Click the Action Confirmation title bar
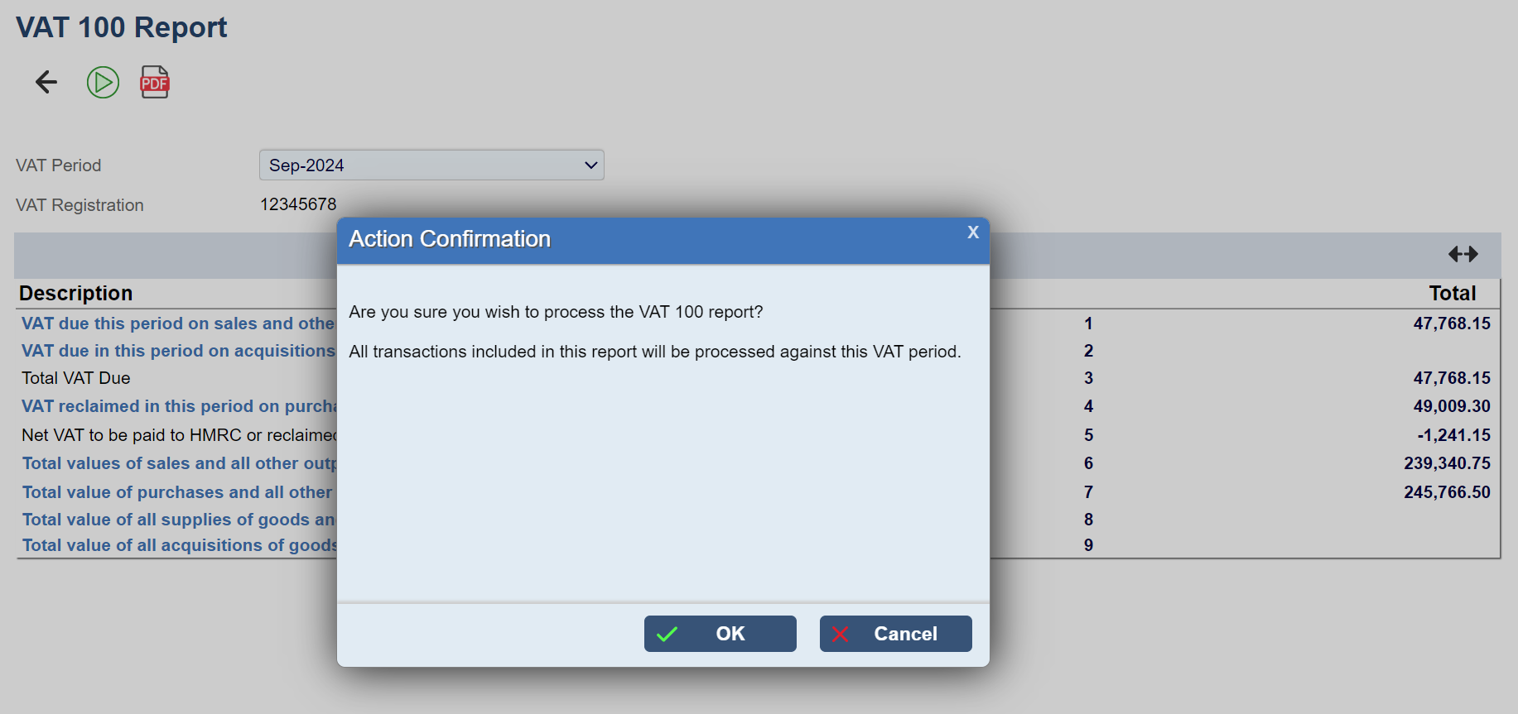Screen dimensions: 1518x714 [646, 240]
